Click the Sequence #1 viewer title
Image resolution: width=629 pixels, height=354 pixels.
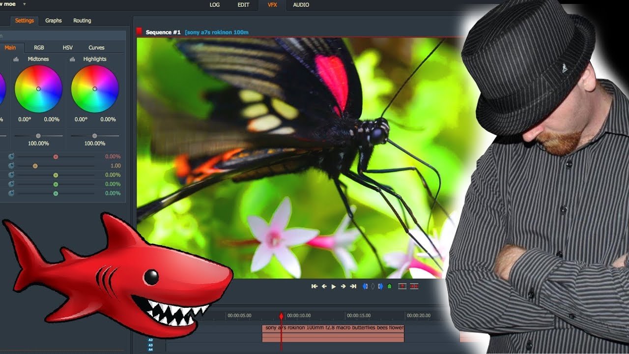click(163, 32)
